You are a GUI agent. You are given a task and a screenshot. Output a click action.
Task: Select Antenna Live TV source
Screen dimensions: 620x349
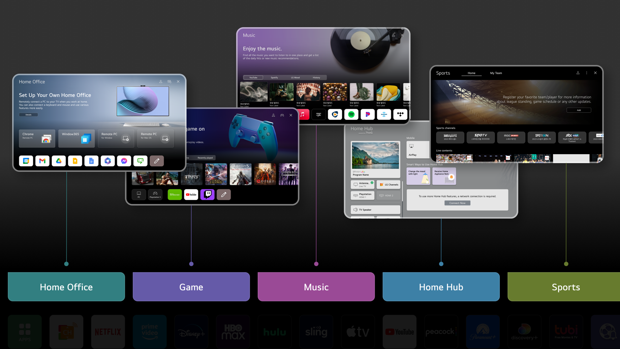(363, 185)
